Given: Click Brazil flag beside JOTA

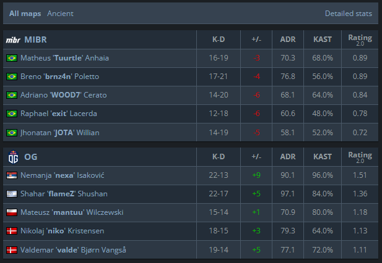Looking at the screenshot, I should coord(11,132).
